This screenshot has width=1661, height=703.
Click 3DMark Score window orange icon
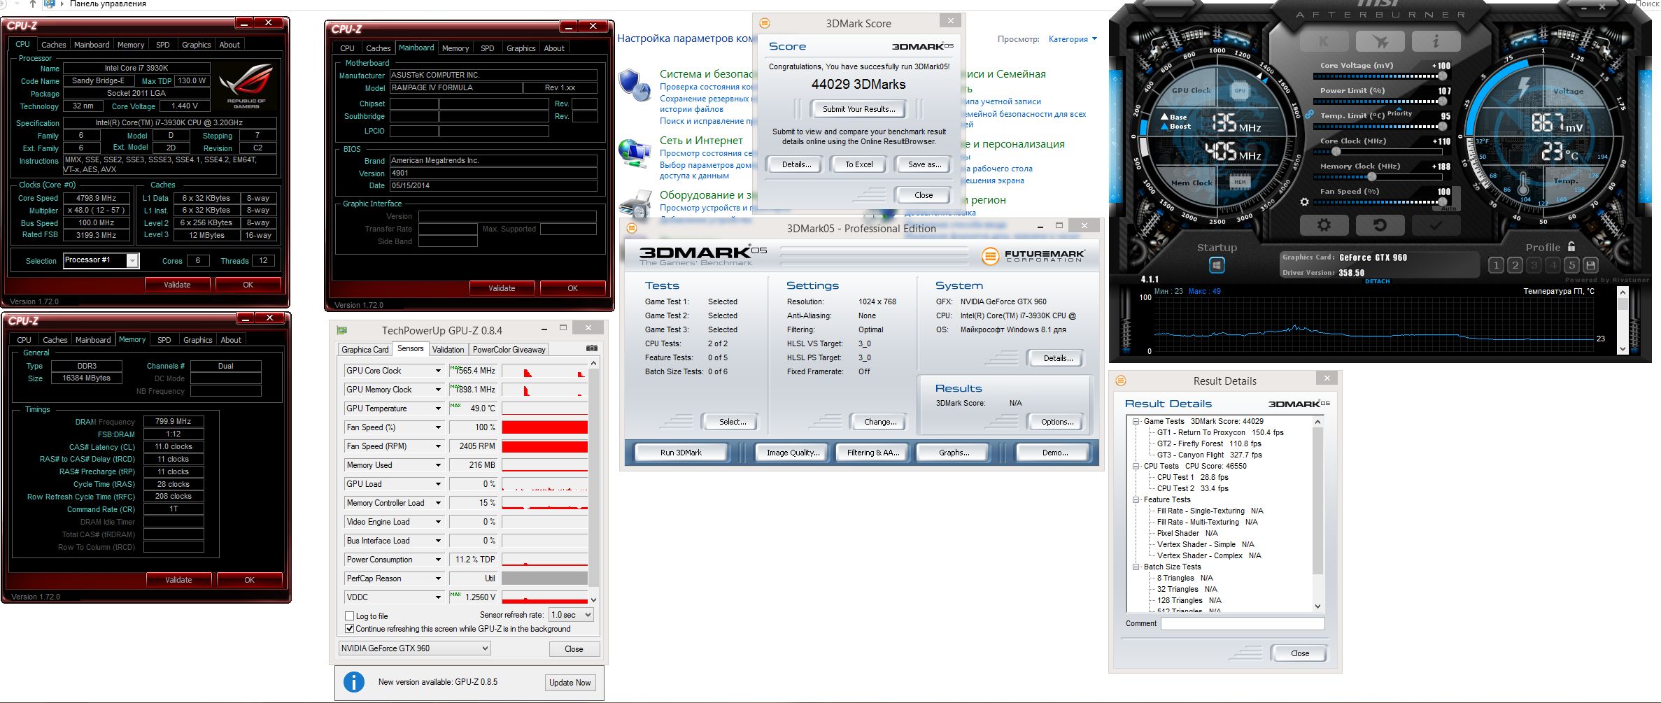point(765,23)
